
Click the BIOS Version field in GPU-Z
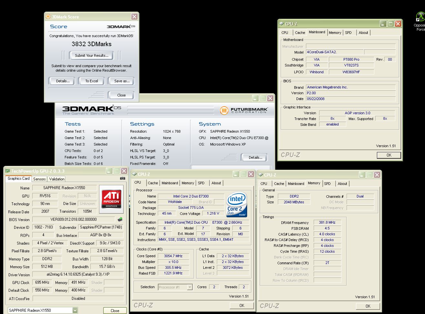tap(74, 219)
